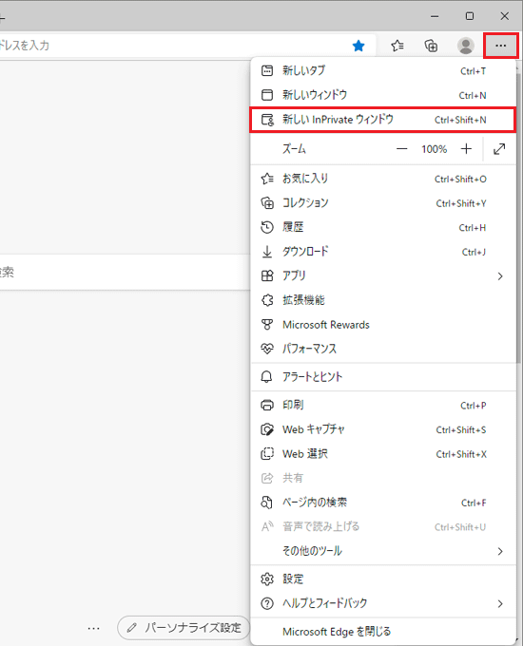Click the star icon beside お気に入り

pos(267,179)
